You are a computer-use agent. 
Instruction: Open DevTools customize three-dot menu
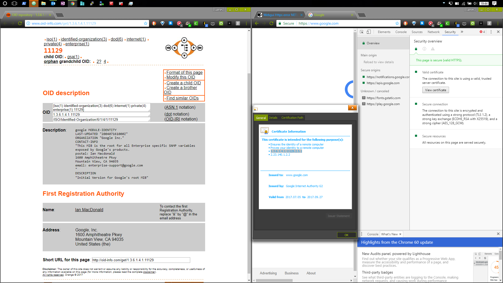(x=491, y=32)
